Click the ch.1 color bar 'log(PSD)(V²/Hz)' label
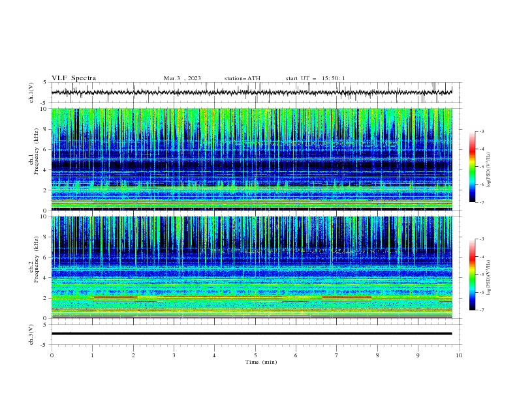517x399 pixels. (x=488, y=170)
